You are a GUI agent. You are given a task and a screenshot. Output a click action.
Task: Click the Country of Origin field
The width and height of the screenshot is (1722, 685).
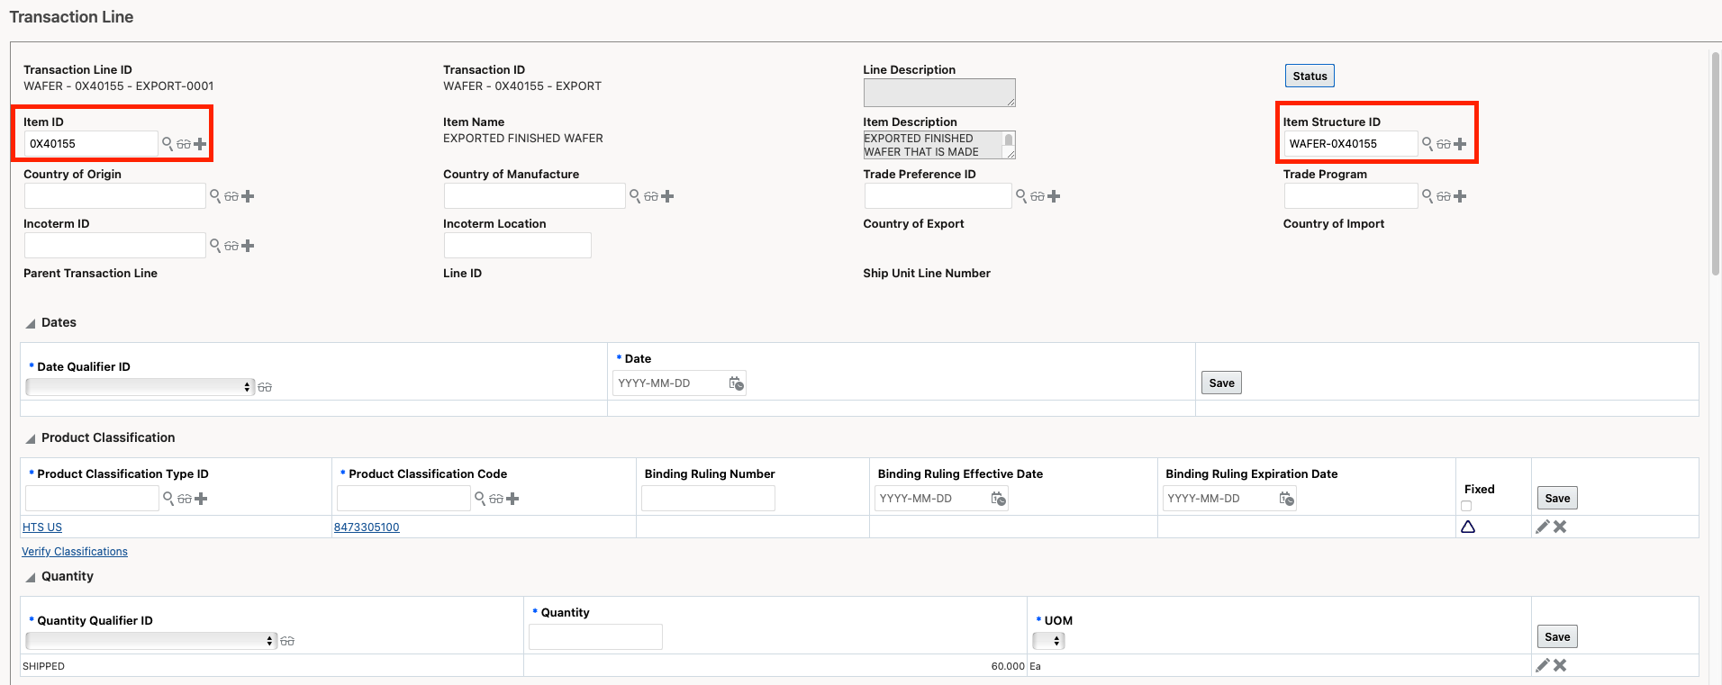(114, 195)
